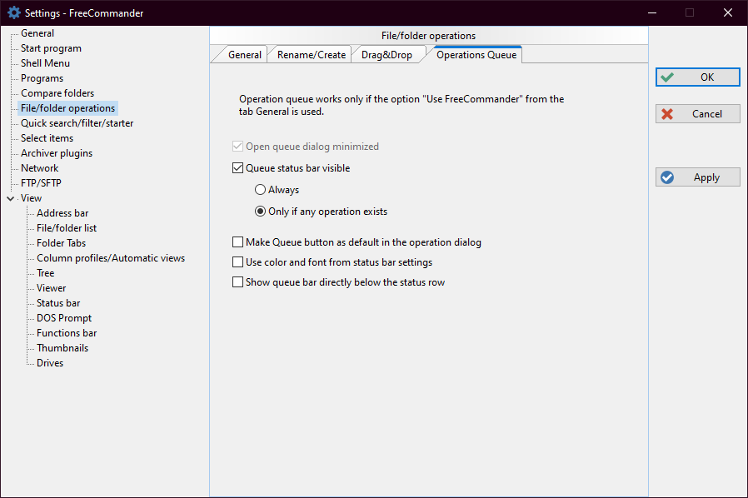Enable Make Queue button as default option

[238, 243]
